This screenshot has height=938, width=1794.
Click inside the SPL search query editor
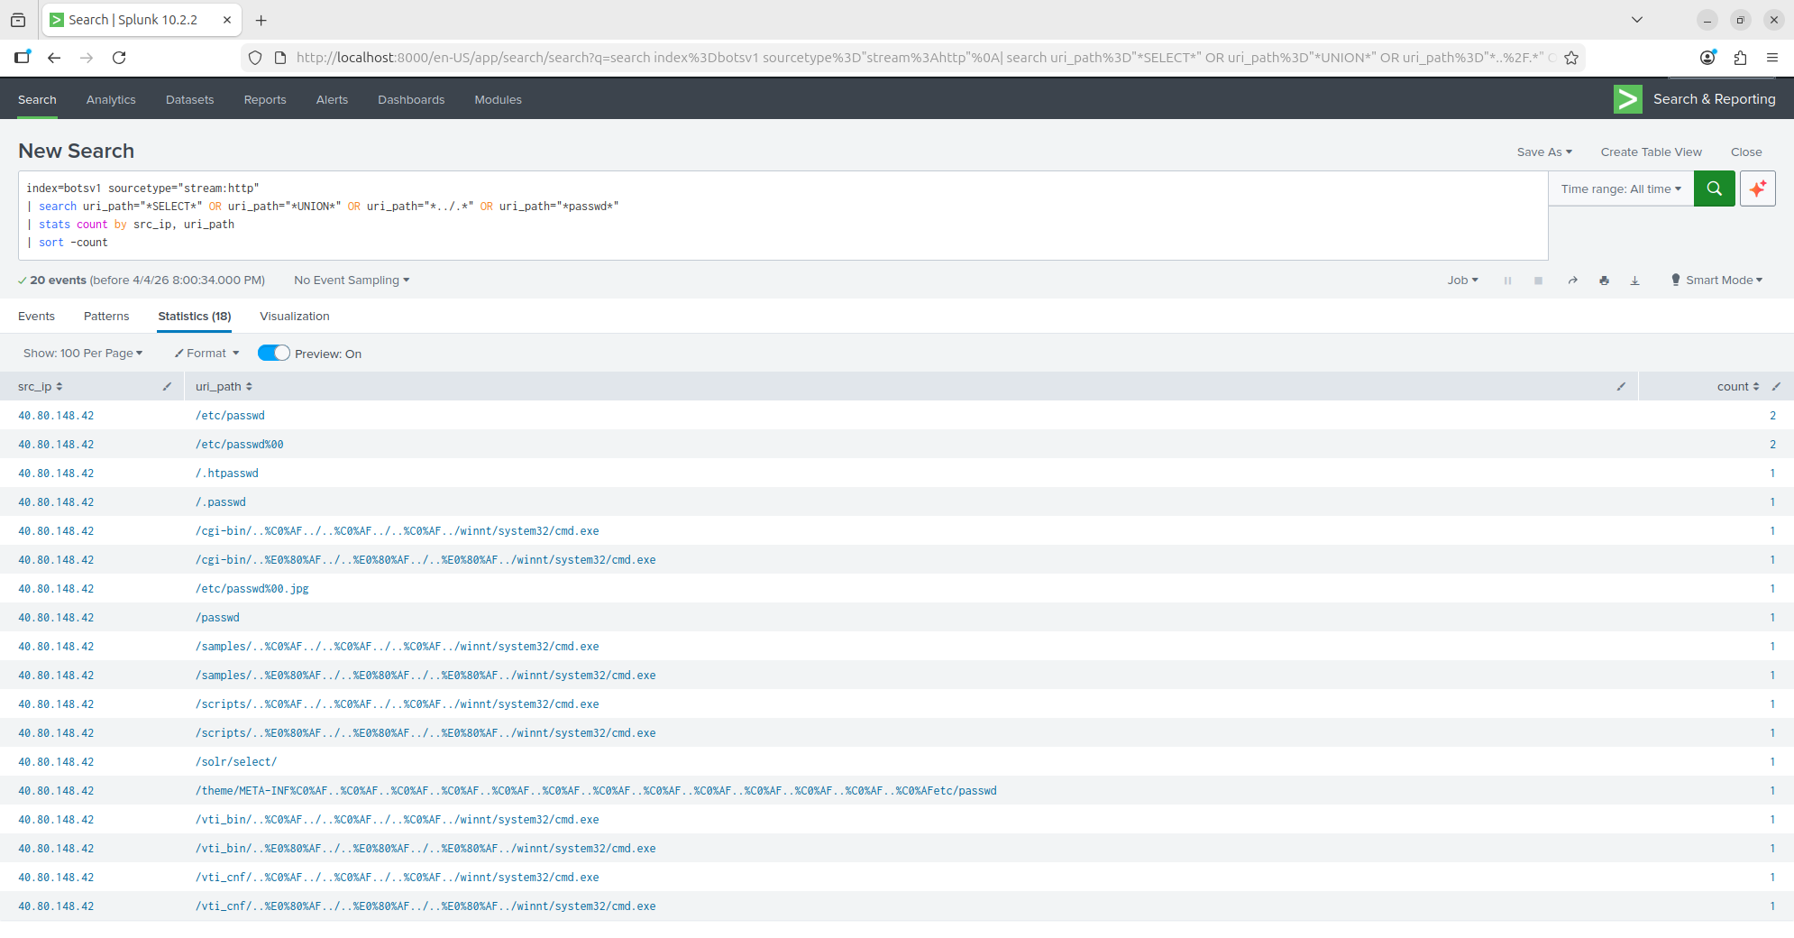[x=783, y=216]
